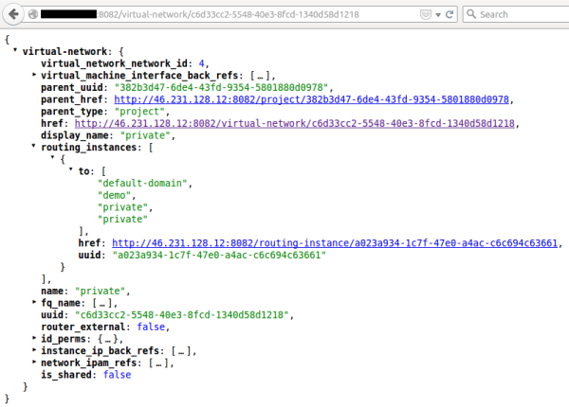569x407 pixels.
Task: Click the routing instance uuid value
Action: [219, 255]
